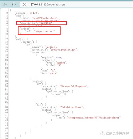Image resolution: width=133 pixels, height=139 pixels.
Task: Click the "200" response key
Action: (39, 84)
